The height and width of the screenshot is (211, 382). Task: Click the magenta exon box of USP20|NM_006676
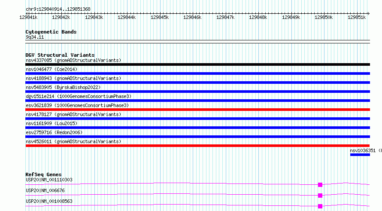(320, 196)
